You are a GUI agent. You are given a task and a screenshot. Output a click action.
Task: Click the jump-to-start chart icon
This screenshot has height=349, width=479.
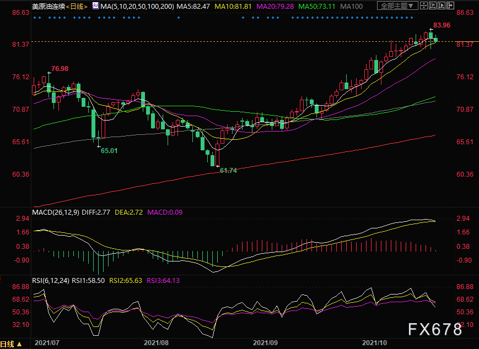click(x=433, y=6)
